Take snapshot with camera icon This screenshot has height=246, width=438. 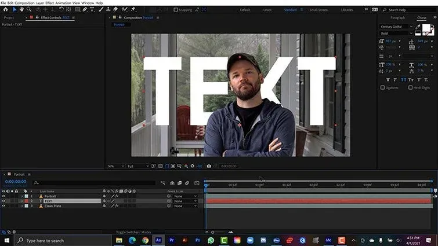coord(209,166)
